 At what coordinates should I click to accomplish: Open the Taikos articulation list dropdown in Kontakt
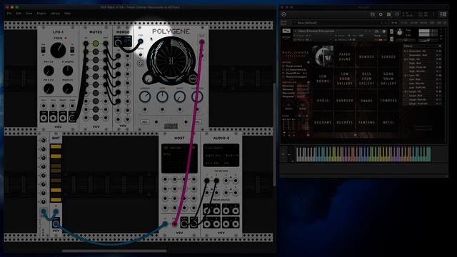[422, 46]
